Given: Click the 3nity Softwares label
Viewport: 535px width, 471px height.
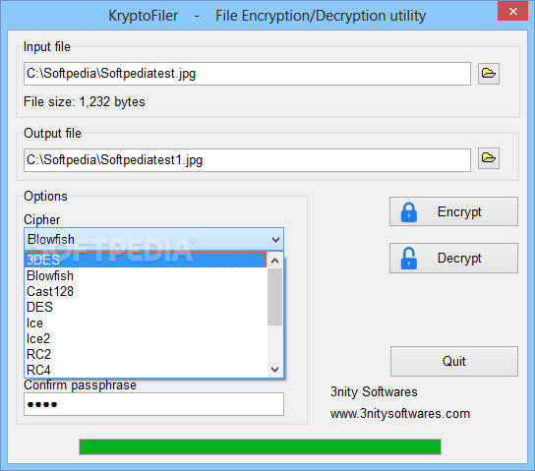Looking at the screenshot, I should point(374,392).
